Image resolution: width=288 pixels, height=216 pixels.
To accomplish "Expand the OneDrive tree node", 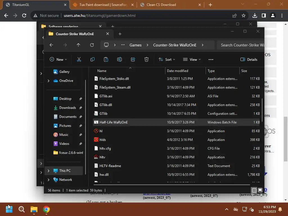I will pos(48,81).
